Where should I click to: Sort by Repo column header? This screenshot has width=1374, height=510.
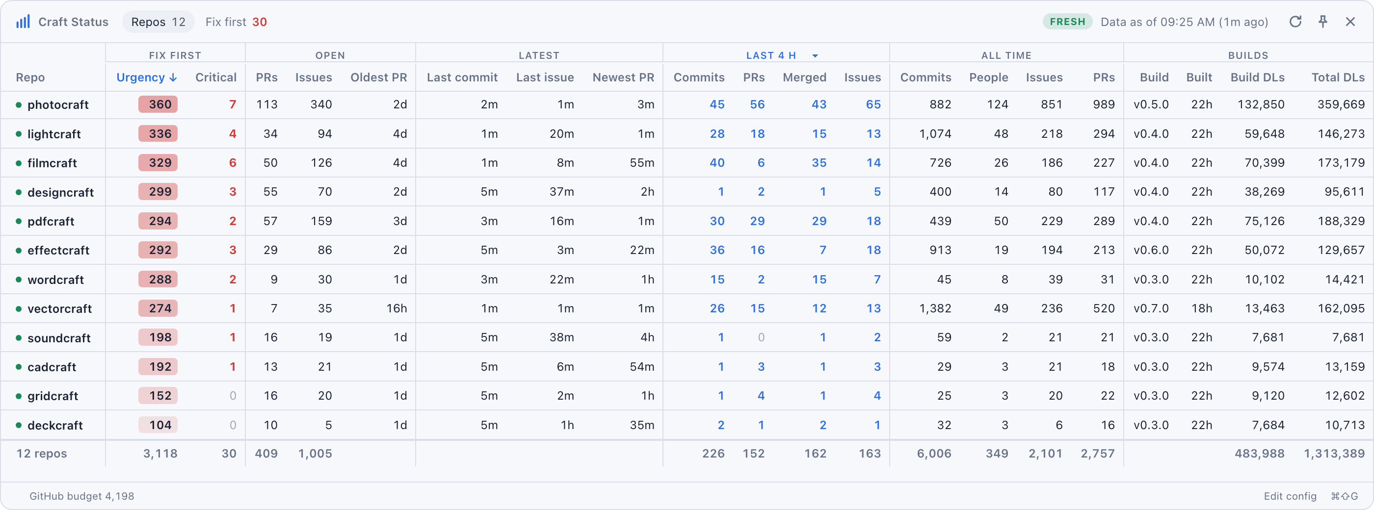[x=30, y=77]
